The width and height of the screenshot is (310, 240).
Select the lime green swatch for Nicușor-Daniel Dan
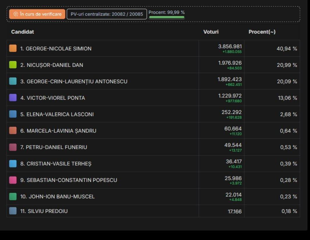pos(13,65)
